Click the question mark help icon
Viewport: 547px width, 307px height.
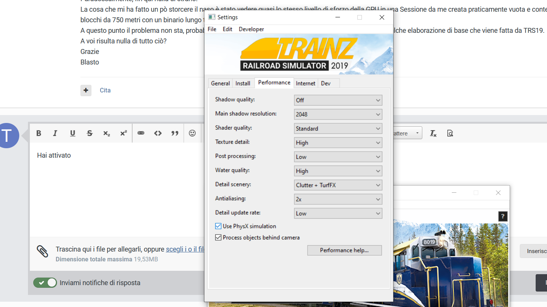[x=502, y=216]
